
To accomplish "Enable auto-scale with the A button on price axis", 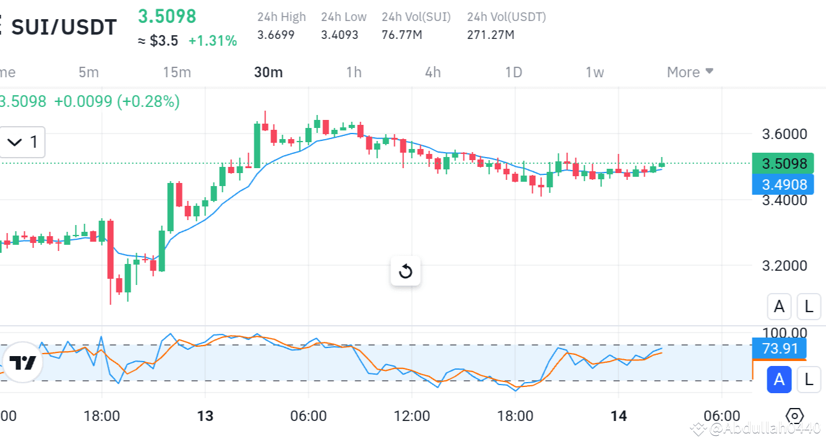I will click(779, 307).
